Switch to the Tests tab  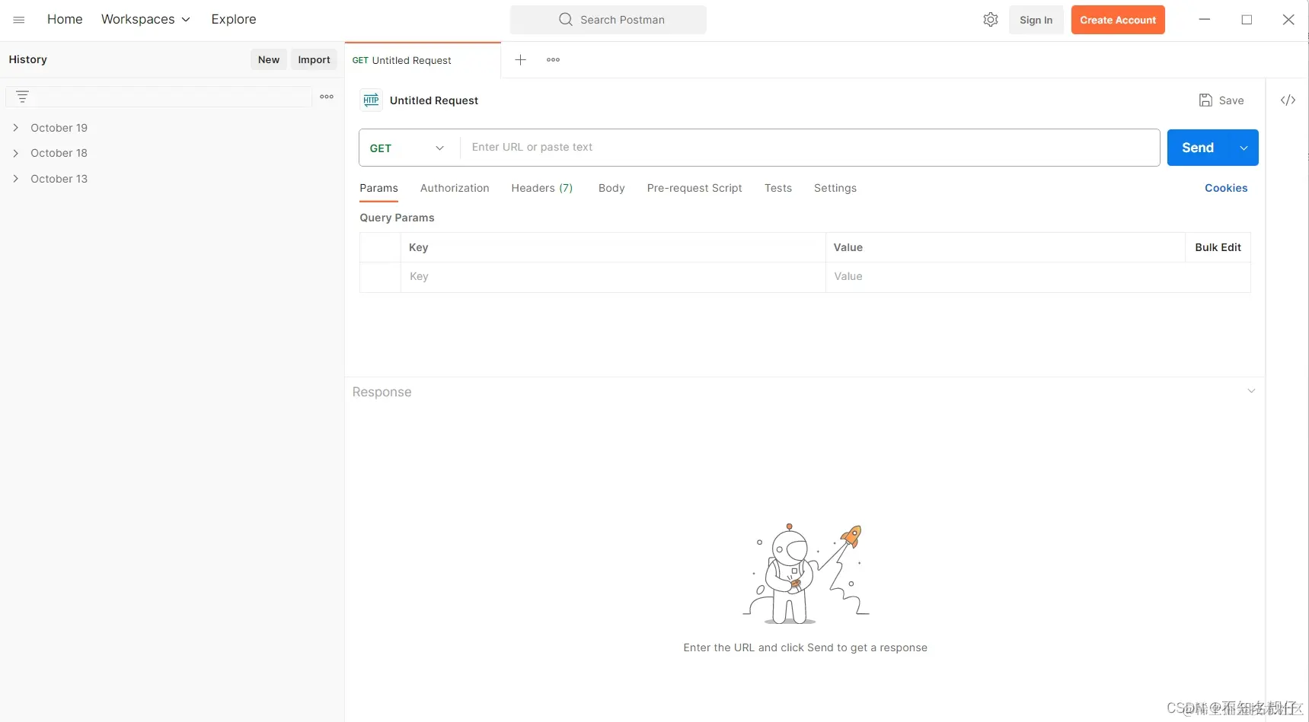pos(778,188)
